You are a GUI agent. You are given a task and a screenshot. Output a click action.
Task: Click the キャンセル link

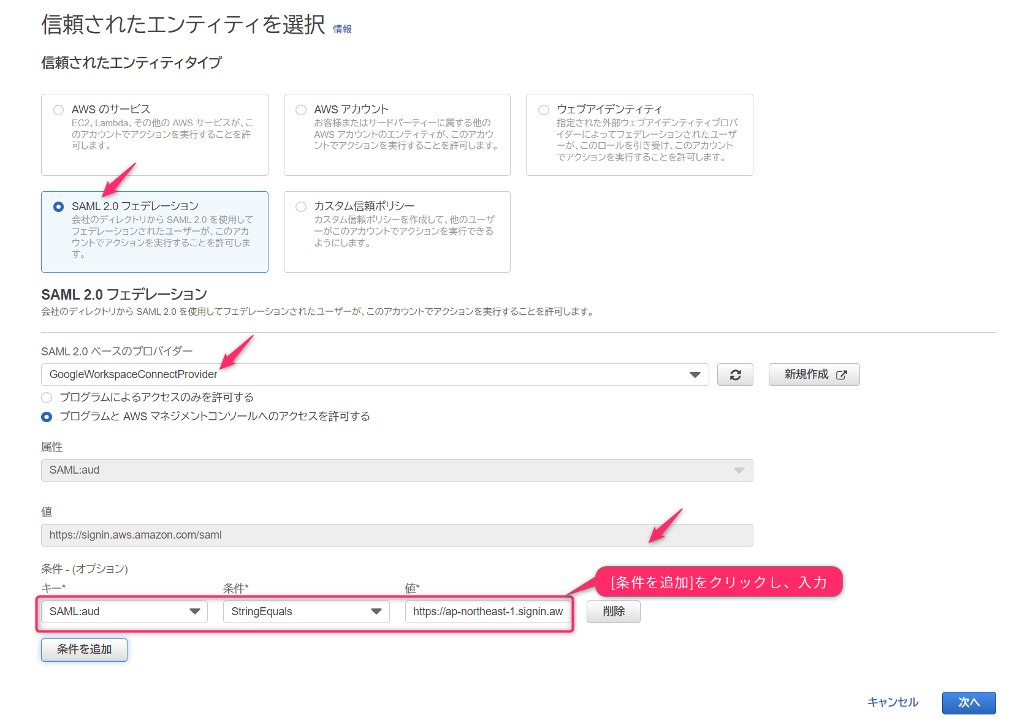[893, 702]
